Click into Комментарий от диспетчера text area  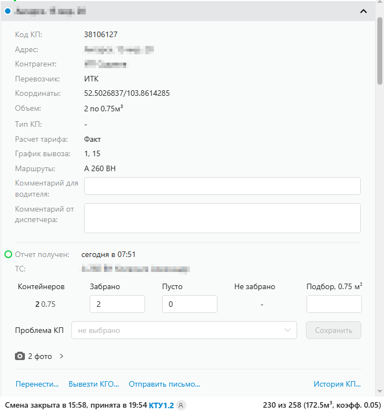coord(222,218)
